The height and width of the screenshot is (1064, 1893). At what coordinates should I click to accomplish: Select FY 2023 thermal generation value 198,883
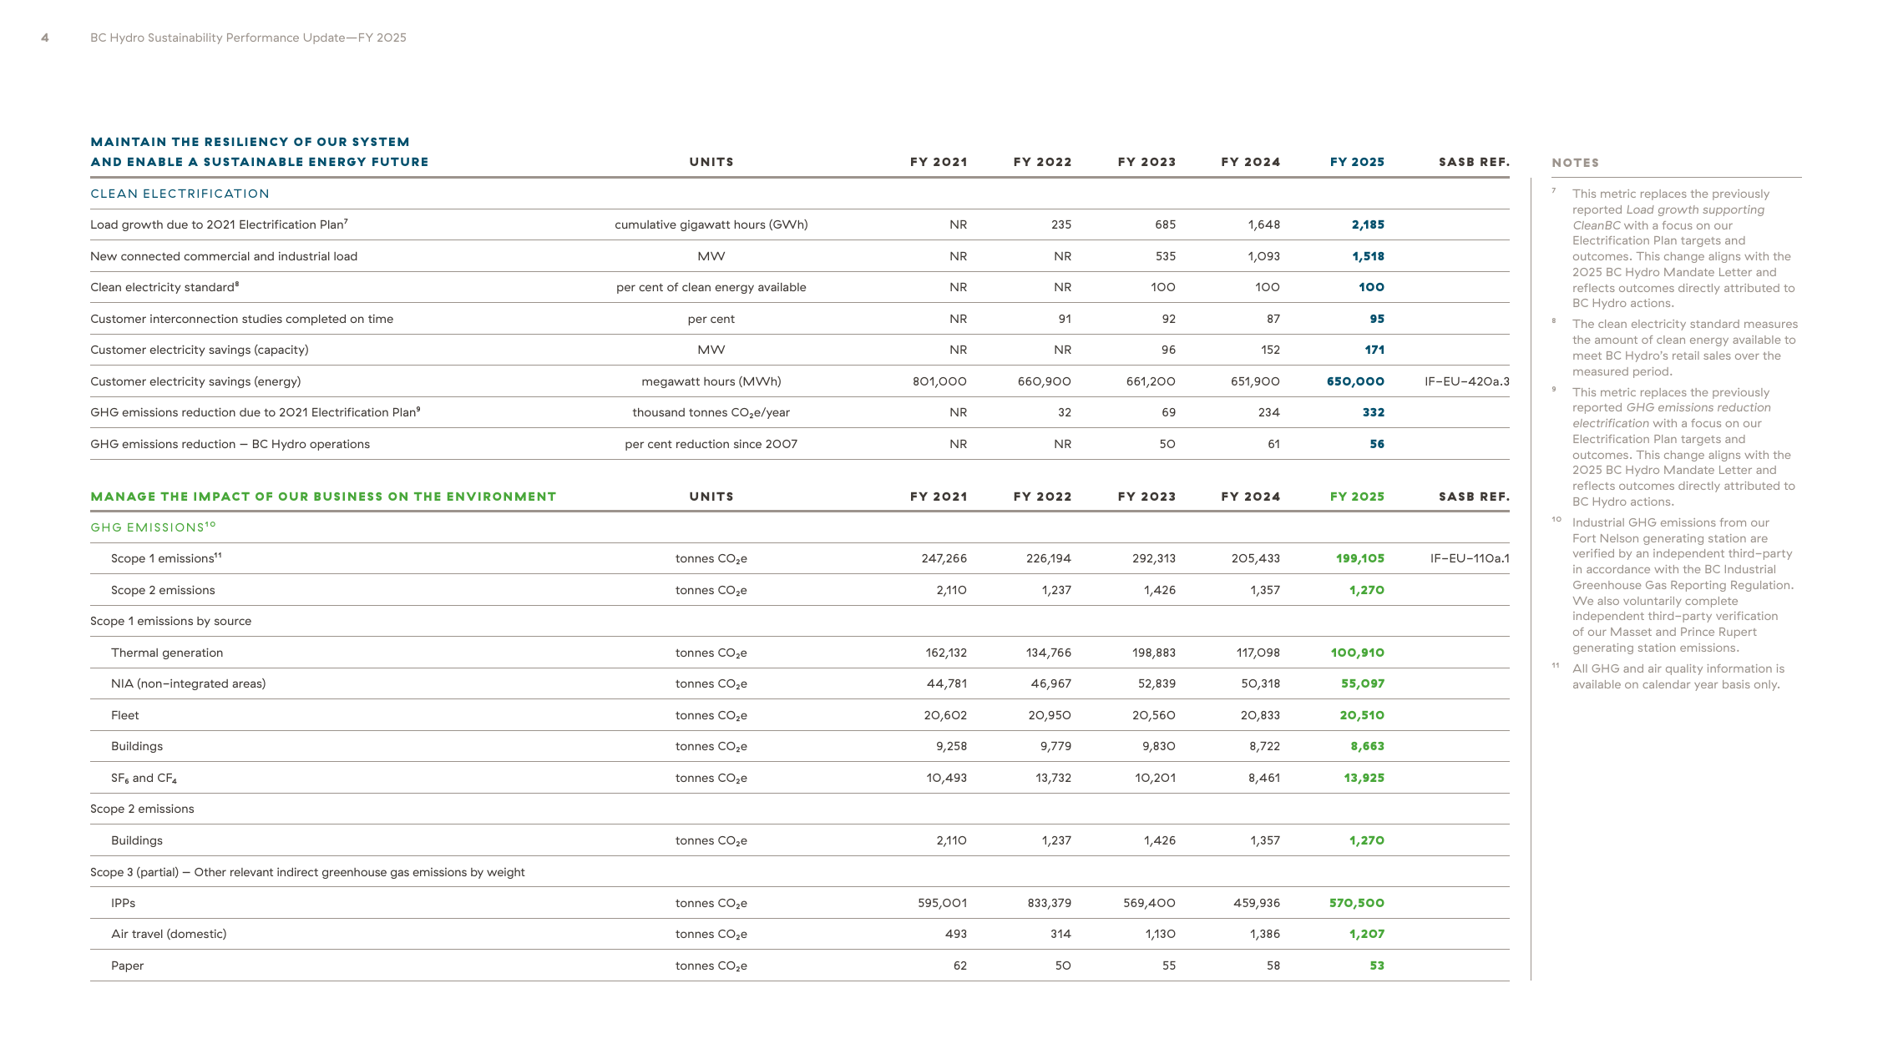coord(1152,653)
